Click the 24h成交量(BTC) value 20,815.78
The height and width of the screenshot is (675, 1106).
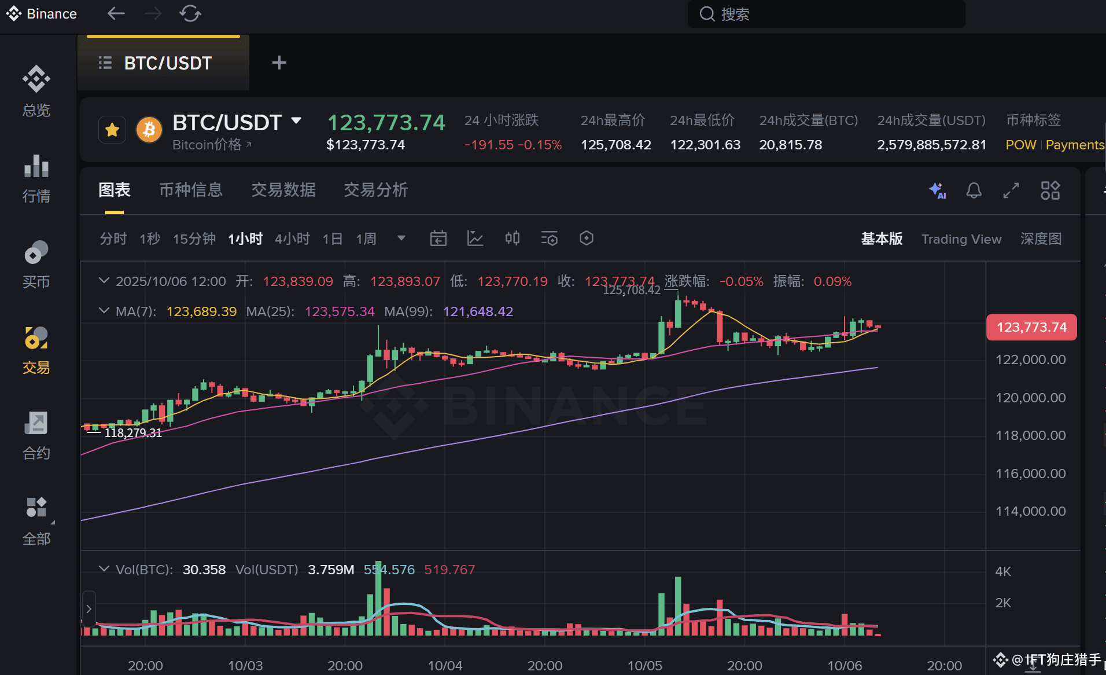click(x=791, y=145)
